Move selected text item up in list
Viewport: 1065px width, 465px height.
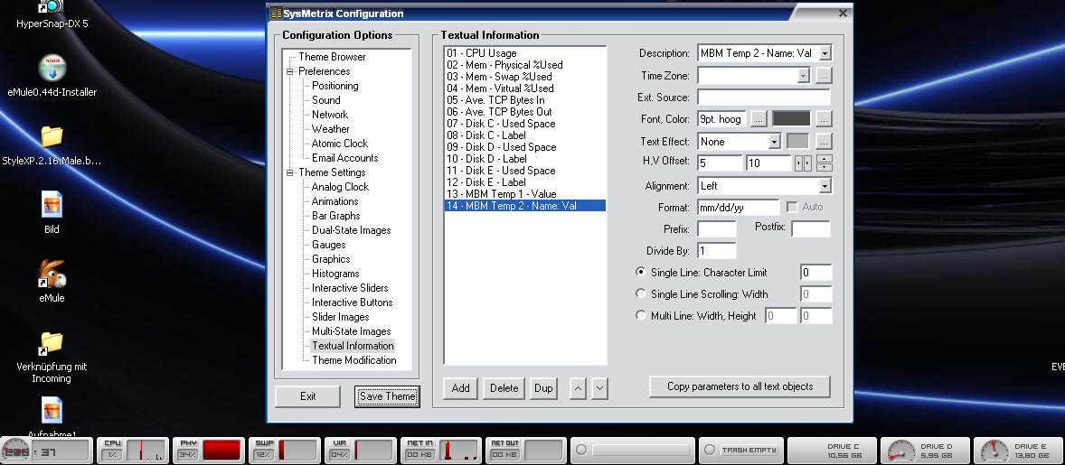(x=578, y=388)
